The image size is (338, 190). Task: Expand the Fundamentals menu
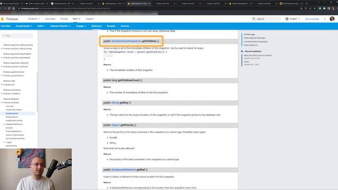pos(24,26)
